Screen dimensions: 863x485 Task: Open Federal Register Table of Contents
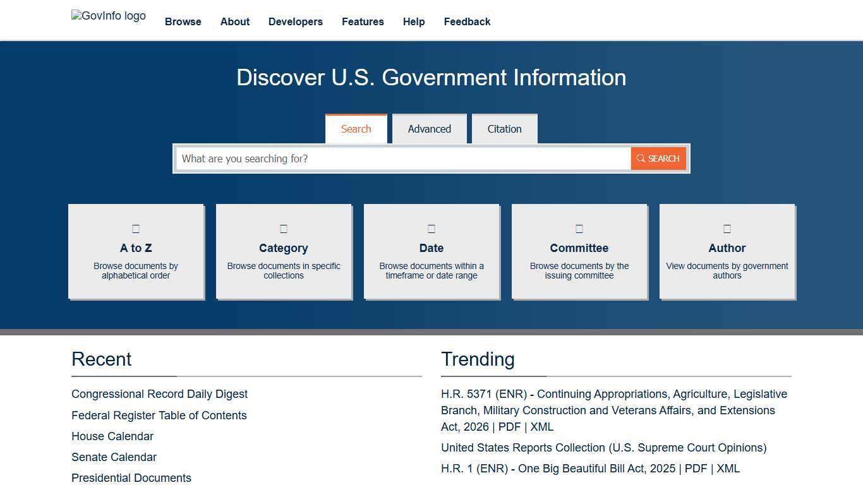click(x=159, y=416)
